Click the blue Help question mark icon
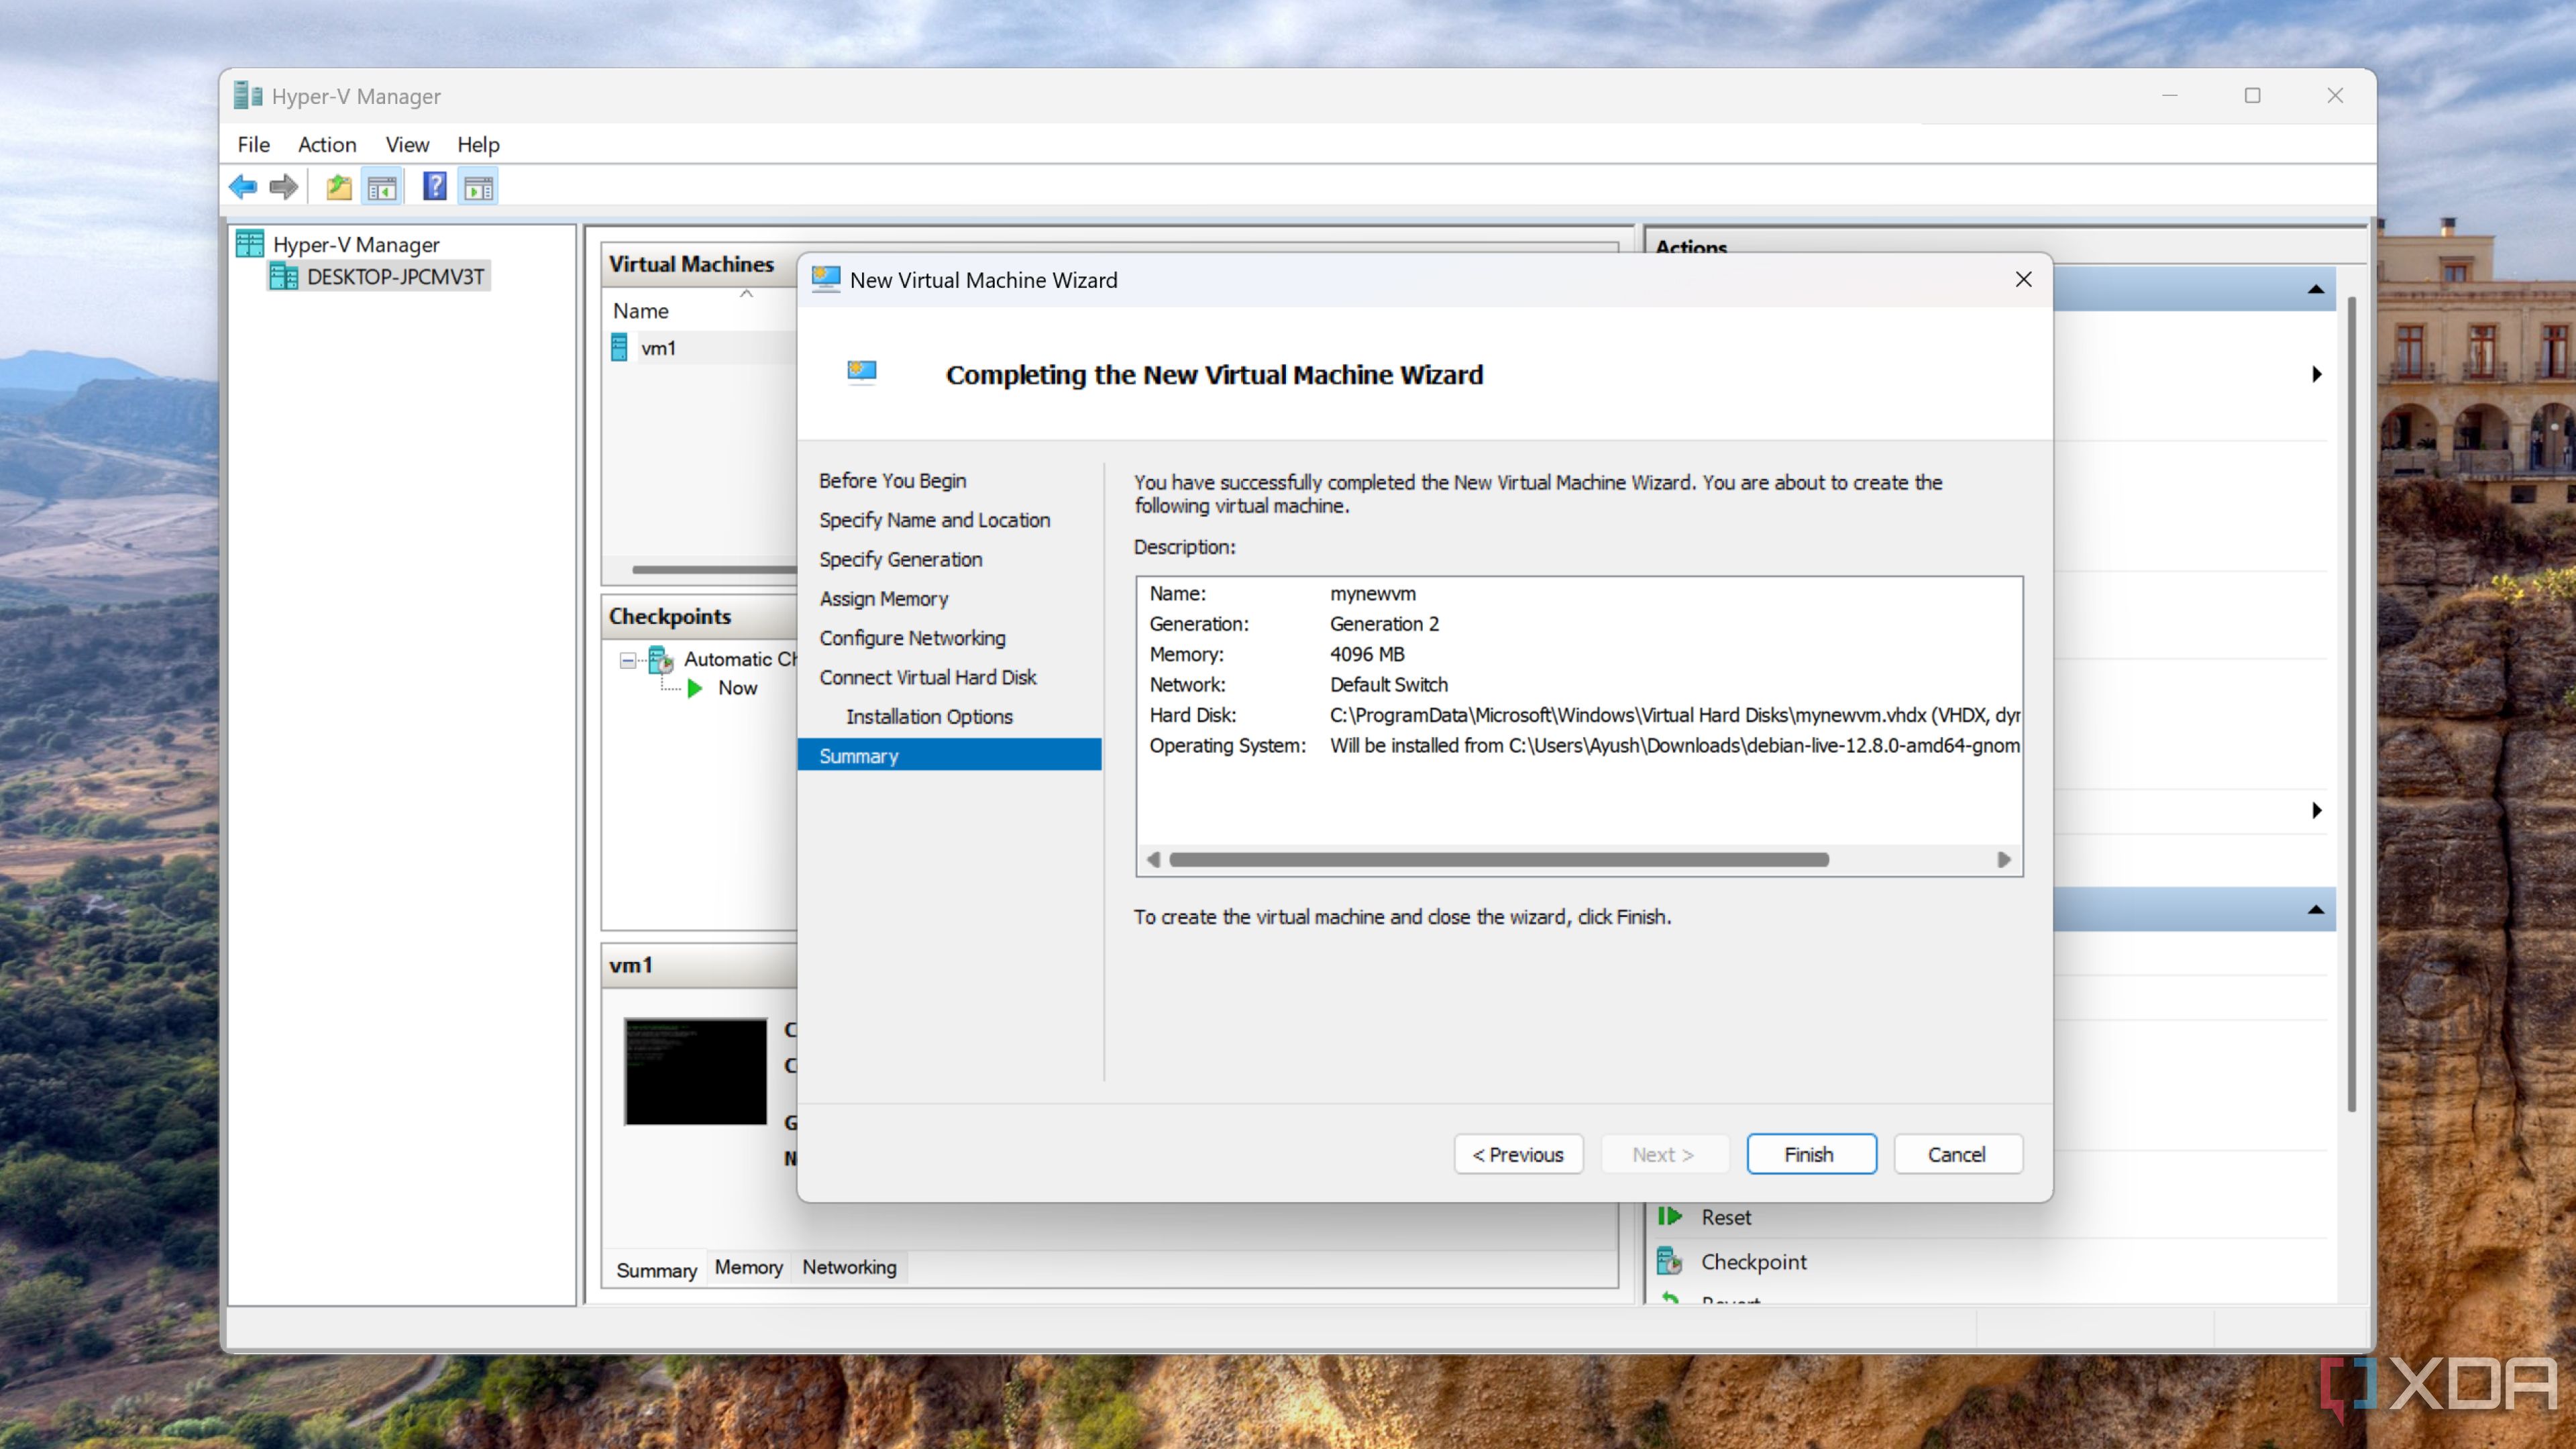2576x1449 pixels. [x=434, y=186]
